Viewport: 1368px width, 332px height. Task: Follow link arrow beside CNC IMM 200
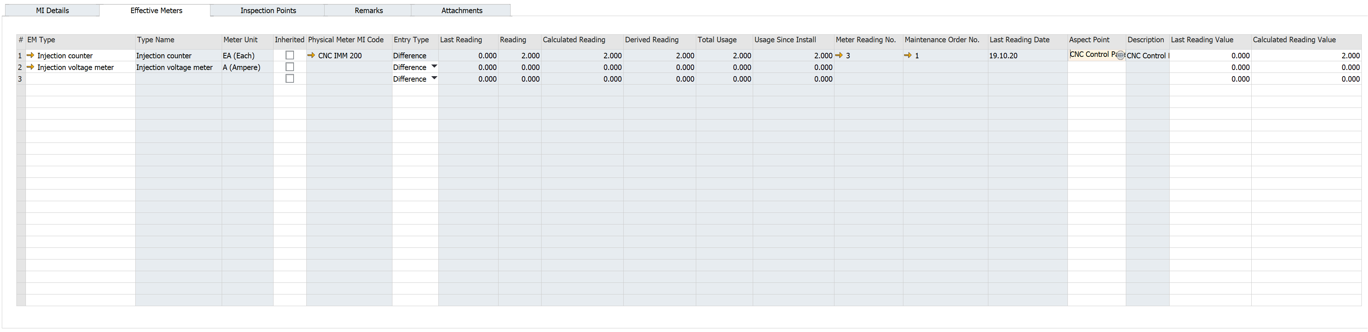[311, 55]
